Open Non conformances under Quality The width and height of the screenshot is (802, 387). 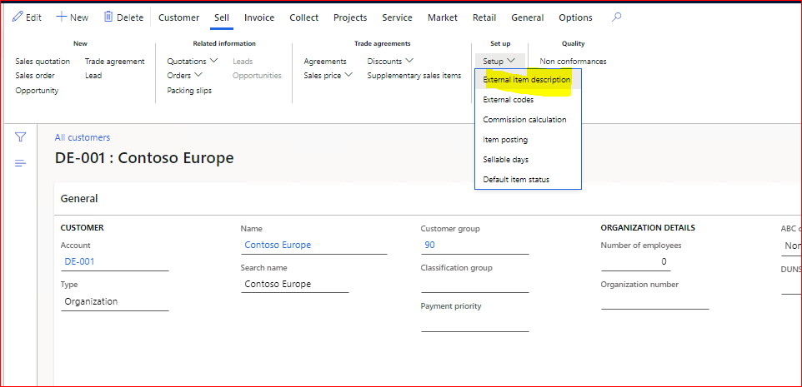(x=573, y=61)
